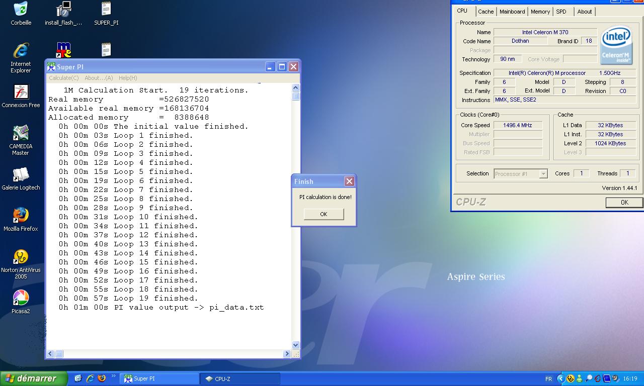
Task: Click Super PI vertical scroll up arrow
Action: click(295, 88)
